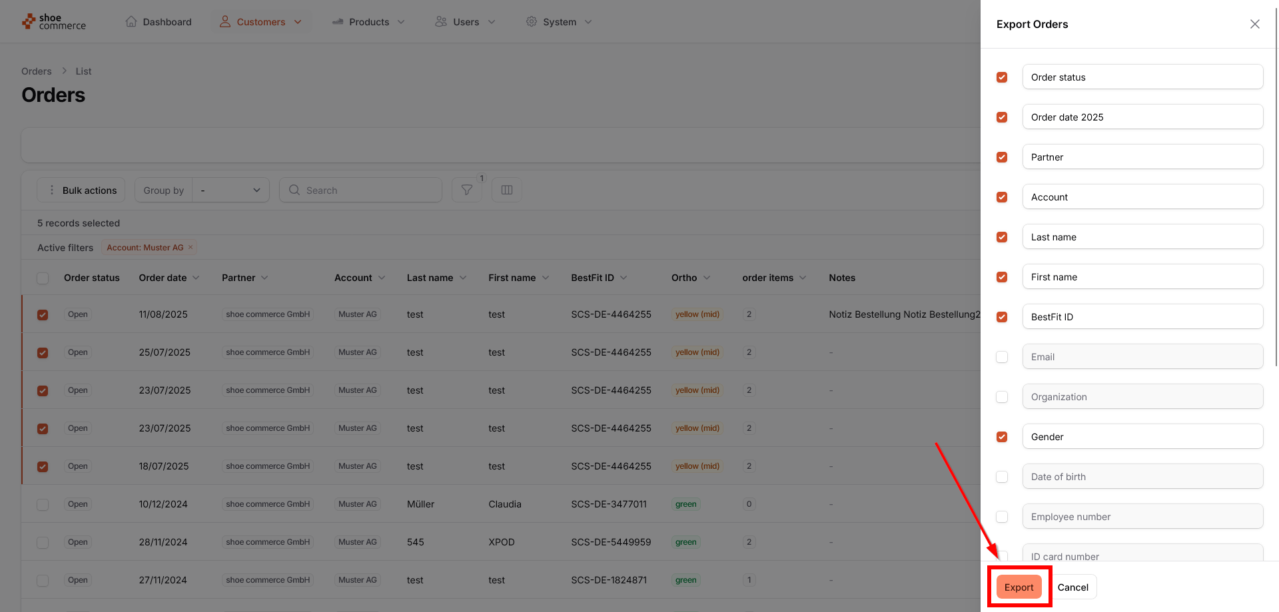Click the Cancel button
The image size is (1279, 612).
[1072, 587]
